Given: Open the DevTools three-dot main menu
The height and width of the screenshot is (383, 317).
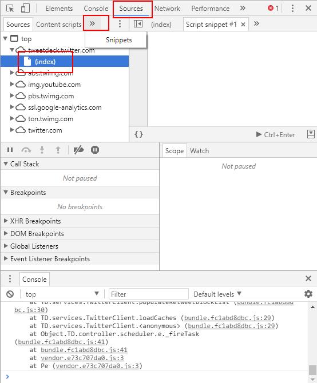Looking at the screenshot, I should (292, 9).
